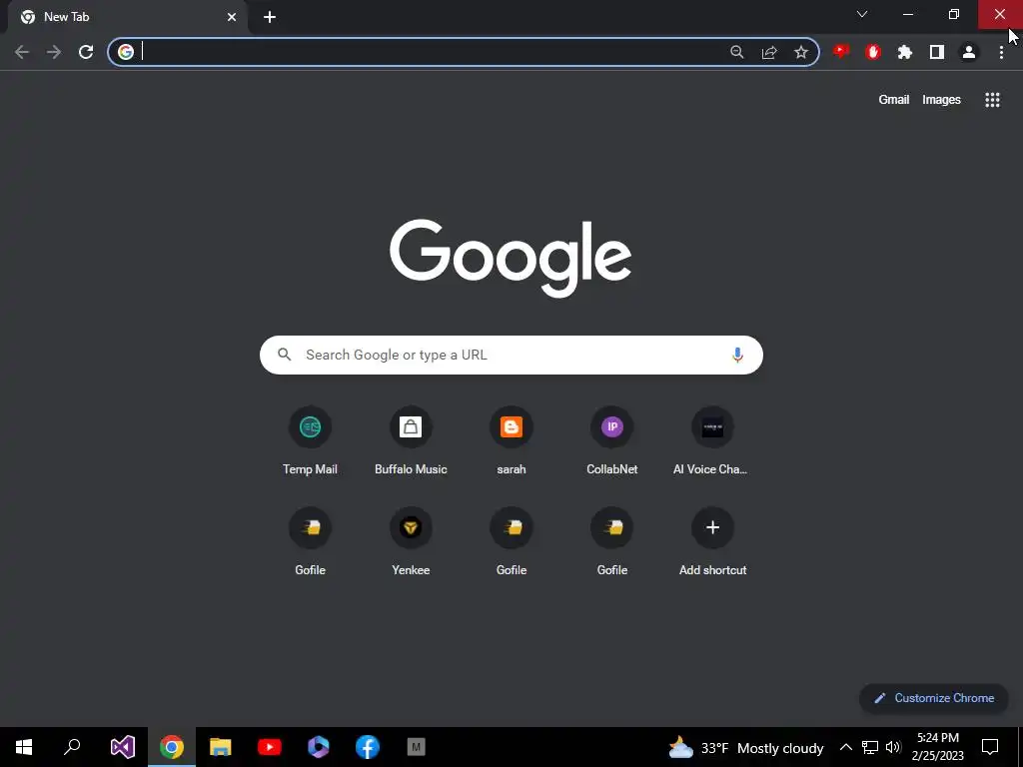
Task: Toggle the side panel icon
Action: tap(937, 52)
